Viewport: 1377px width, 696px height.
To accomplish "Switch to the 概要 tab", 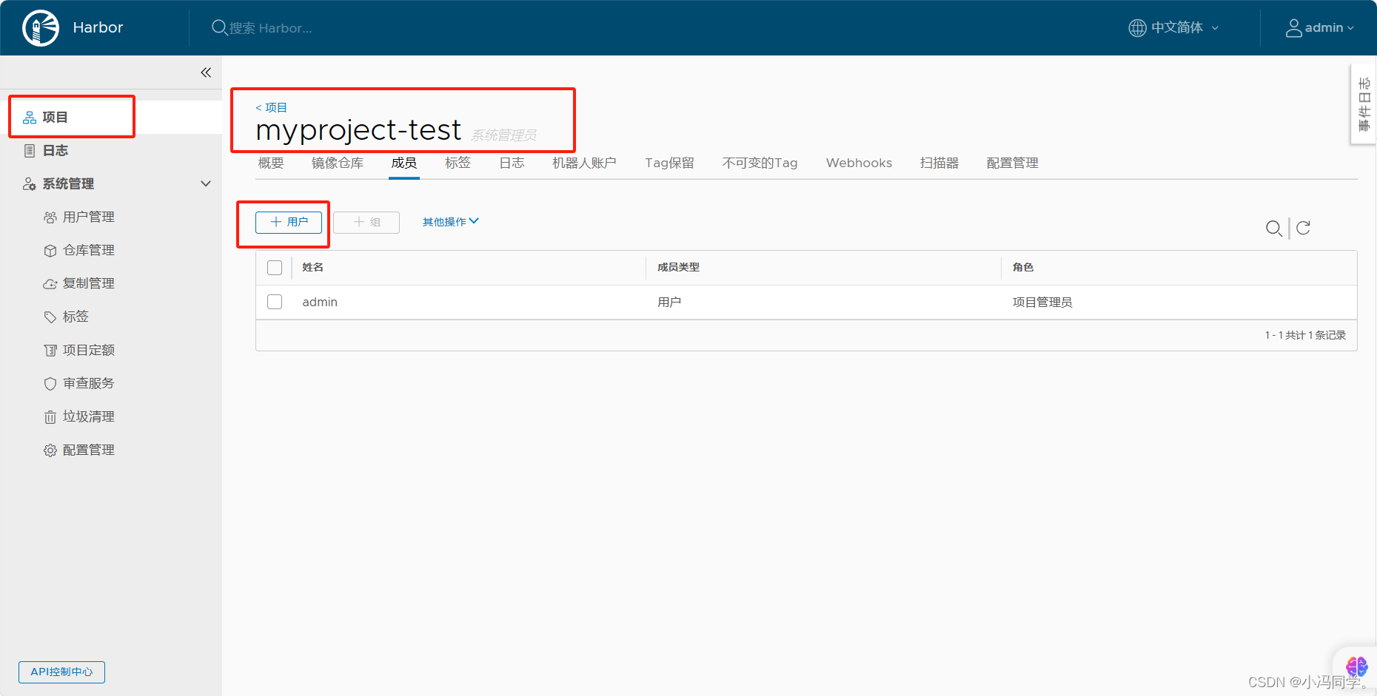I will (x=271, y=163).
